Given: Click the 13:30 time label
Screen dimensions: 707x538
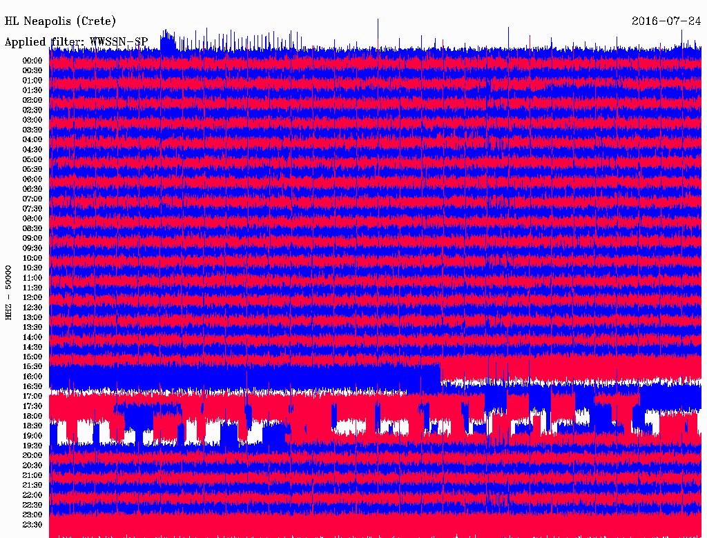Looking at the screenshot, I should pos(32,327).
